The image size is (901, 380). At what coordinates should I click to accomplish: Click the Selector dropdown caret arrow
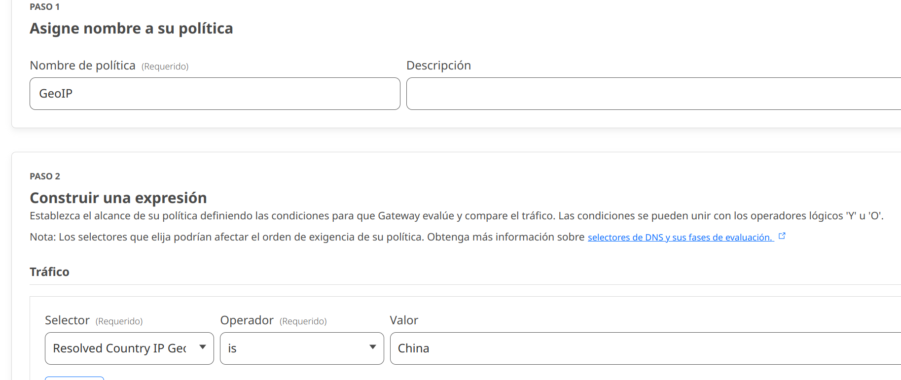click(x=202, y=347)
